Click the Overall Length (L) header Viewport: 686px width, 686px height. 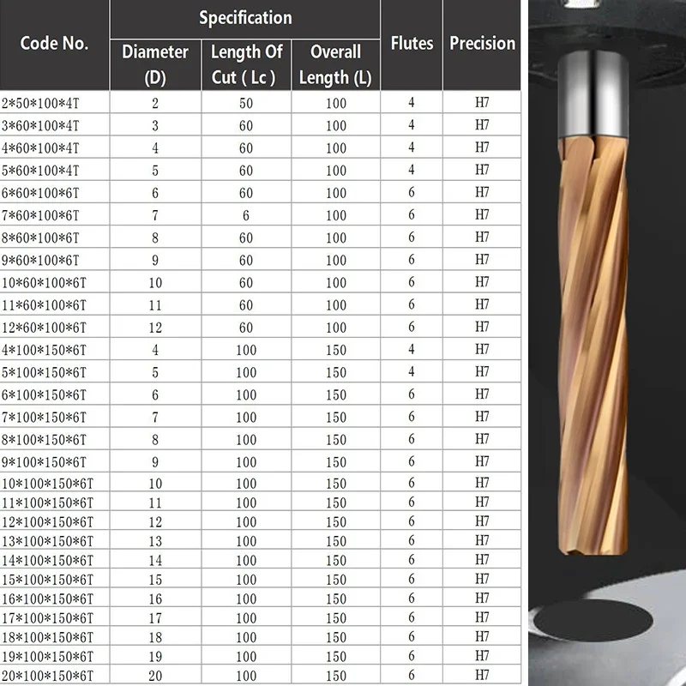click(335, 65)
